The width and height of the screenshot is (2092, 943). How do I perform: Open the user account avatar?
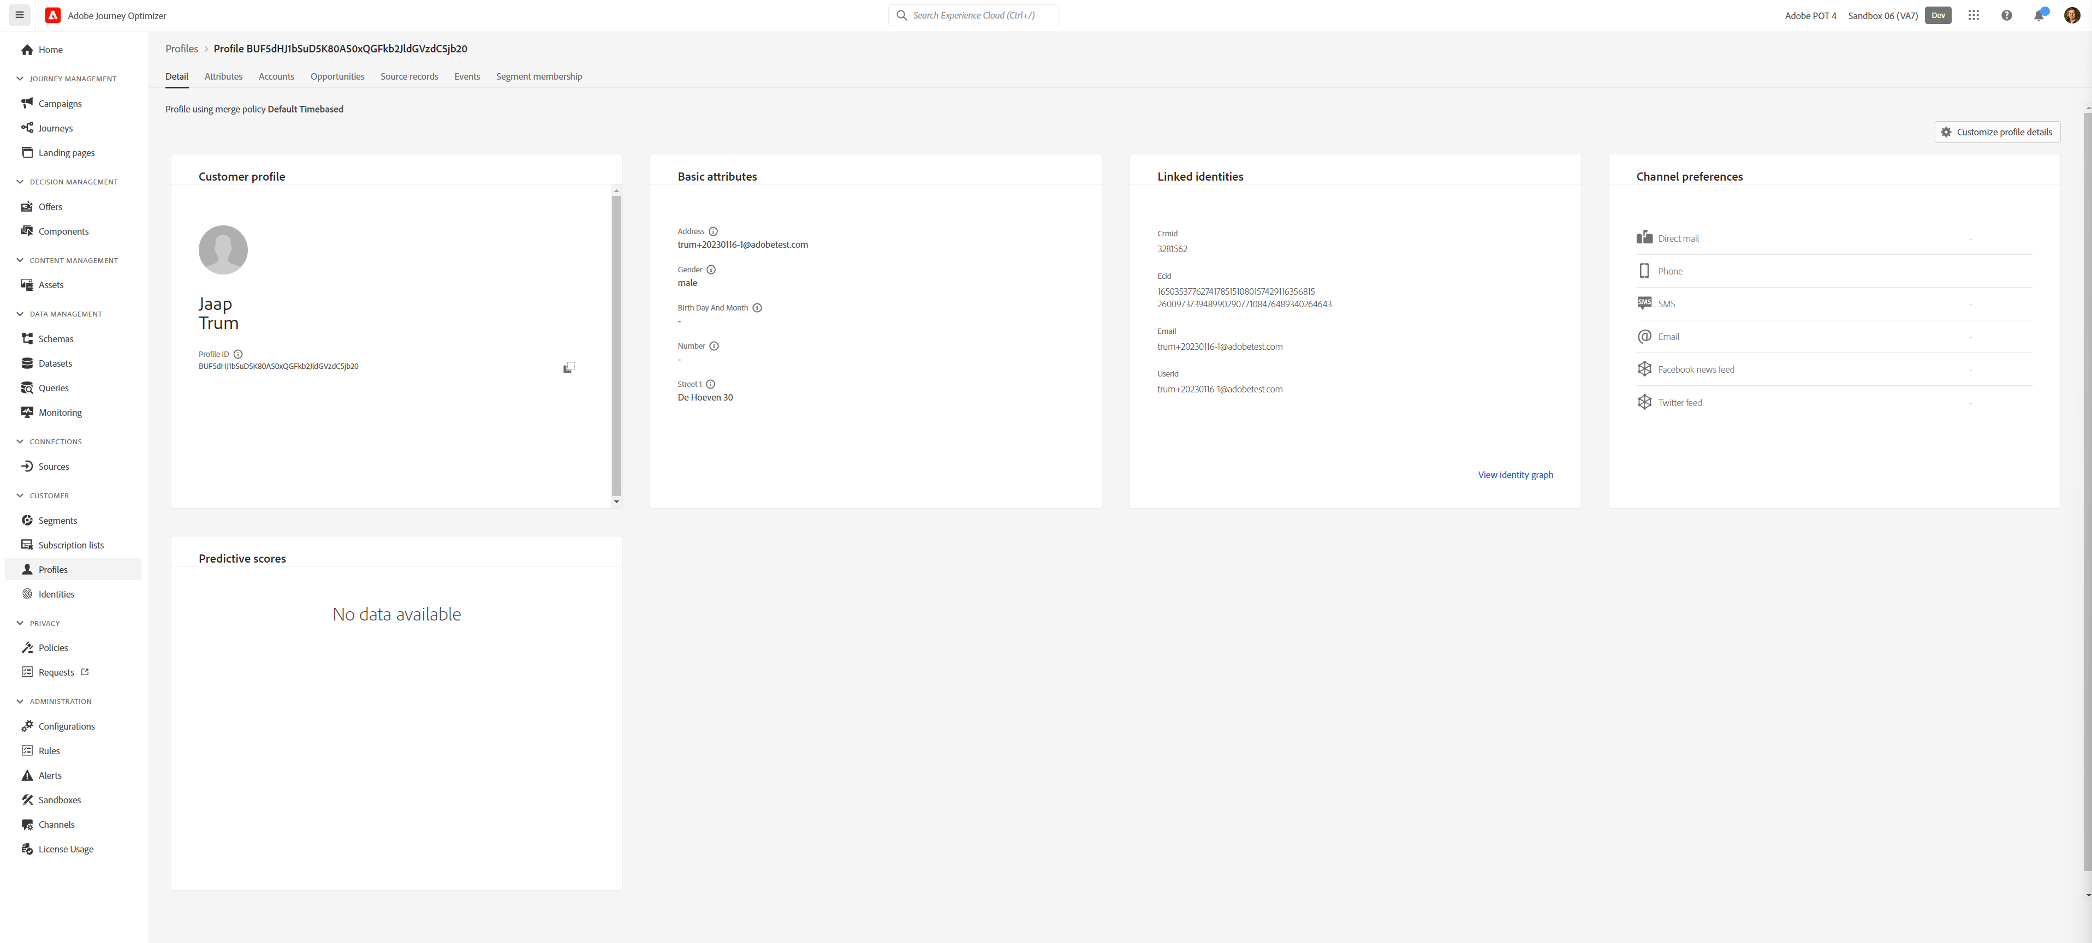click(x=2072, y=15)
